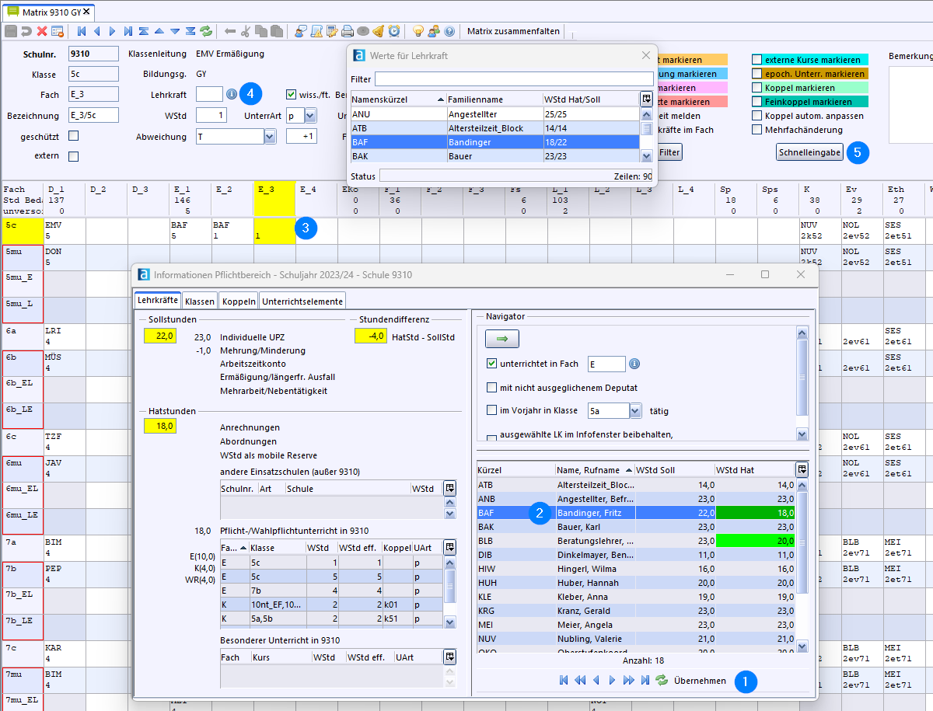The width and height of the screenshot is (933, 711).
Task: Open column menu of Pflichtunterricht table
Action: click(449, 547)
